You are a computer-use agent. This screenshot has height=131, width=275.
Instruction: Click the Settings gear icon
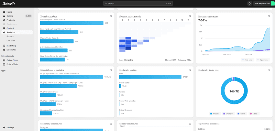[x=4, y=128]
